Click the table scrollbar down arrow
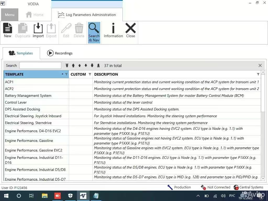 click(263, 178)
